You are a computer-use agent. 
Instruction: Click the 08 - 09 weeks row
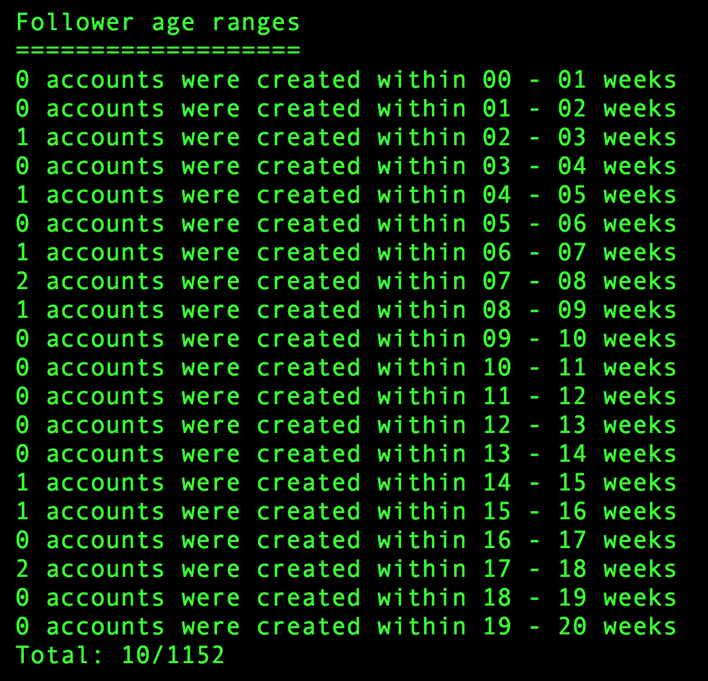pos(346,310)
